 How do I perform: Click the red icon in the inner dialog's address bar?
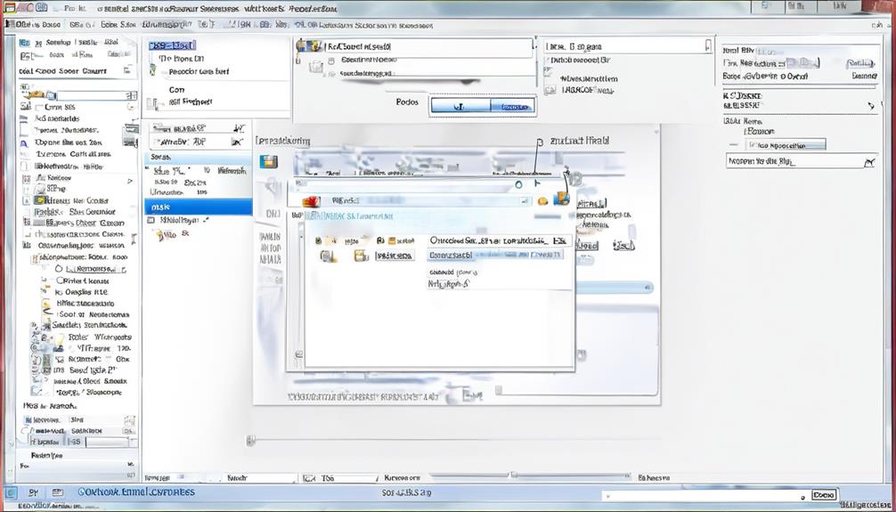[x=310, y=200]
